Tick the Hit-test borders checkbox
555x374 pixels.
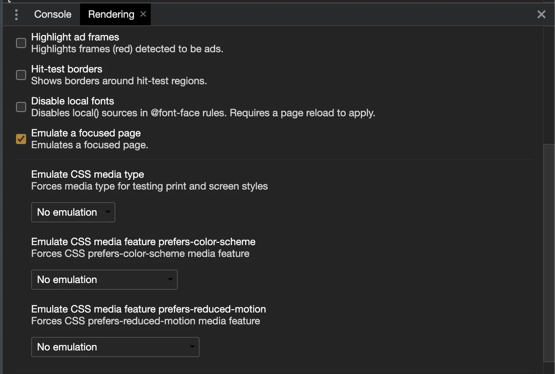click(21, 75)
